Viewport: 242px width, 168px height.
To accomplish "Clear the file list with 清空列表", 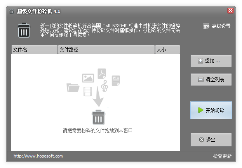I will (211, 79).
